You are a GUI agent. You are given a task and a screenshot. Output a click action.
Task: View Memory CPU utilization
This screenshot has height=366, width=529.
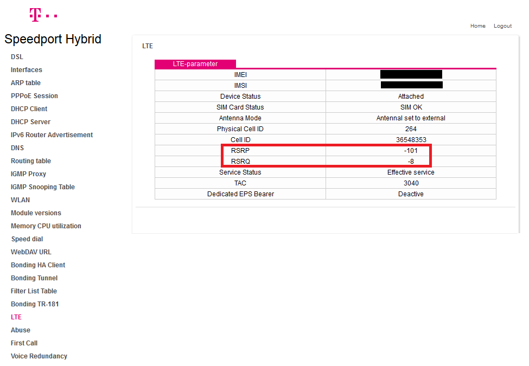point(46,226)
